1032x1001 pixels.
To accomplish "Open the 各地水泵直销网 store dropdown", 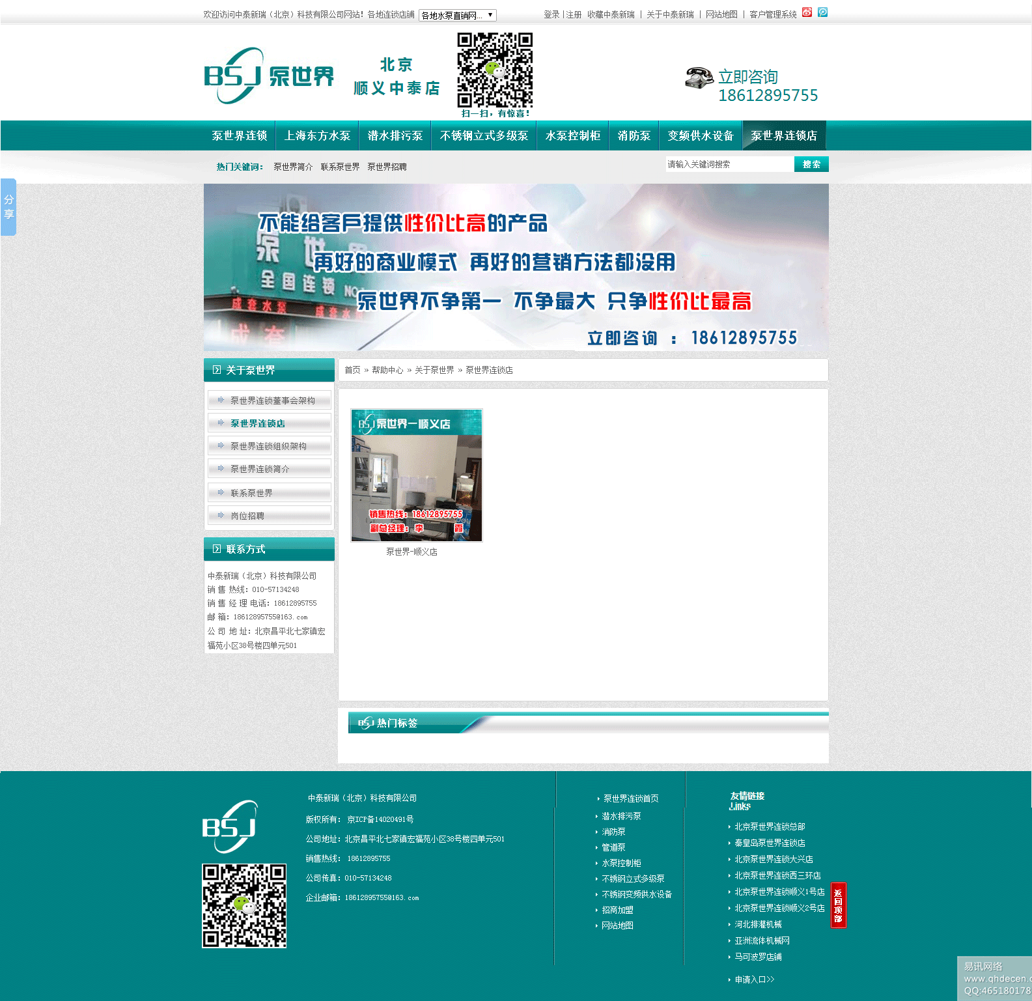I will tap(458, 15).
